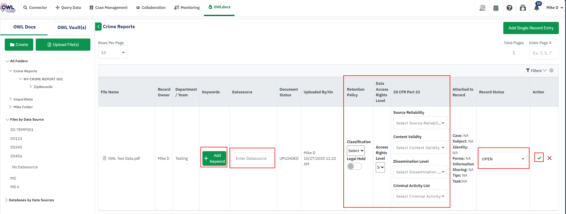
Task: Click the green checkmark to save row
Action: point(539,158)
